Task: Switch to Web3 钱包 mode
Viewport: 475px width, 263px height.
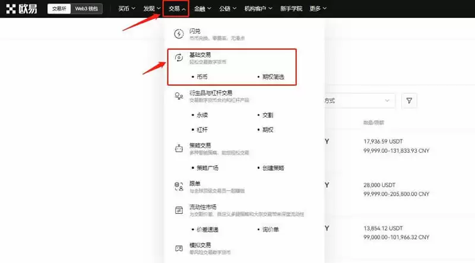Action: 87,9
